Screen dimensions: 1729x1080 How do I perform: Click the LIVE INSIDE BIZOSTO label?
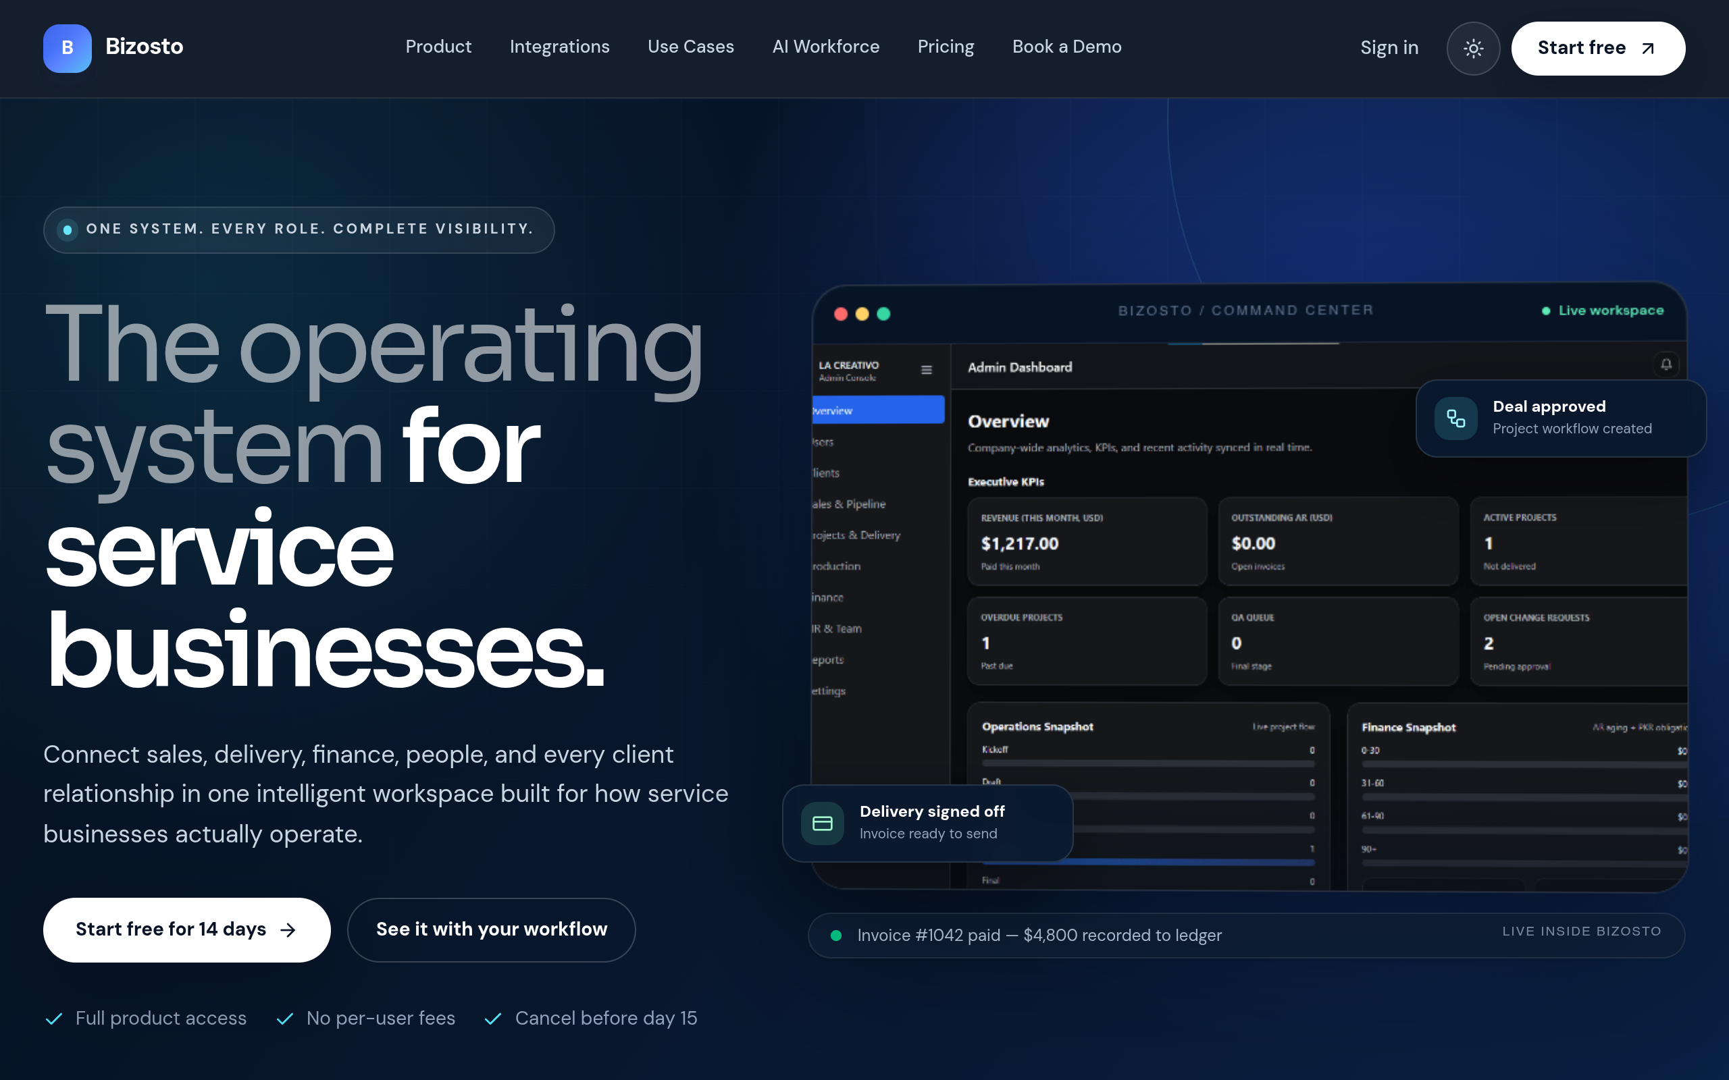click(1582, 932)
